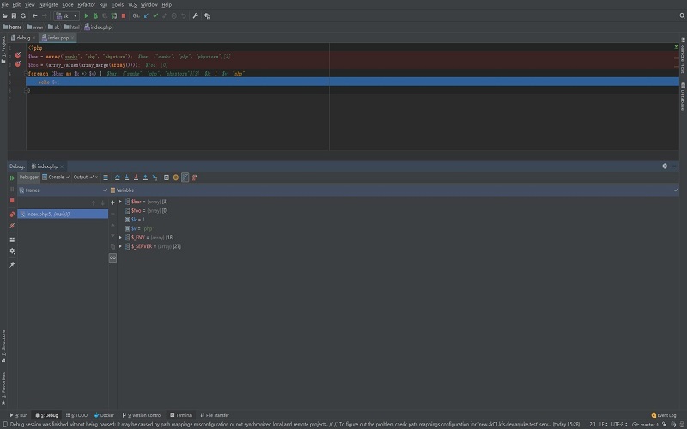Click the Resume Program icon in debug panel

click(12, 178)
